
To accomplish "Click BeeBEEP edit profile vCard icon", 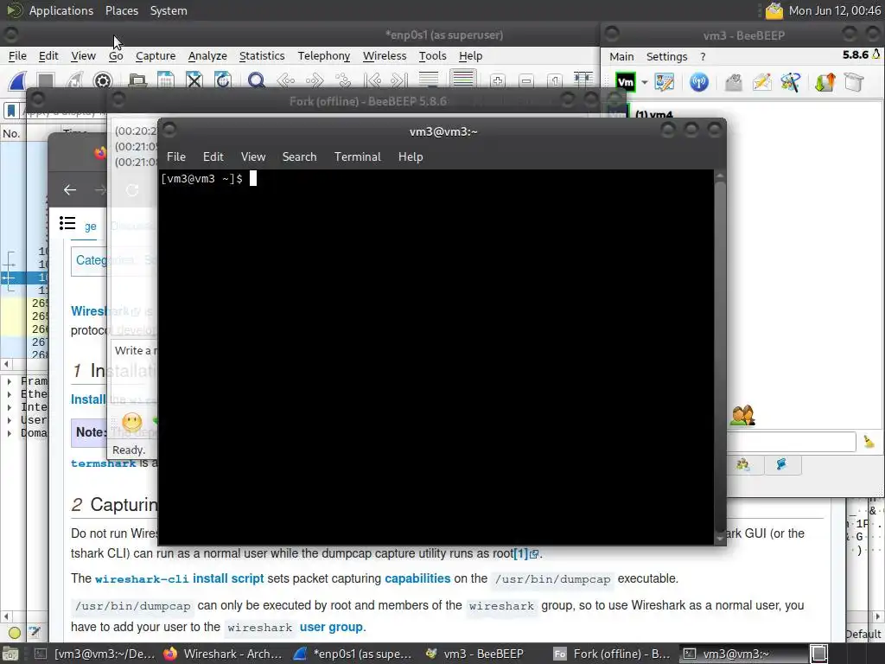I will (664, 82).
